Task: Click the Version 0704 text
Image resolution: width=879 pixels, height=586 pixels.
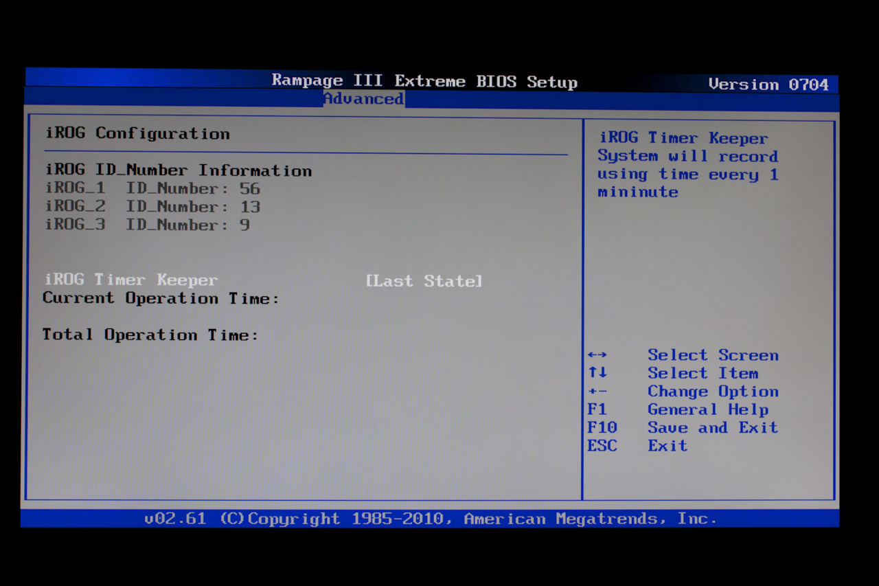Action: tap(768, 84)
